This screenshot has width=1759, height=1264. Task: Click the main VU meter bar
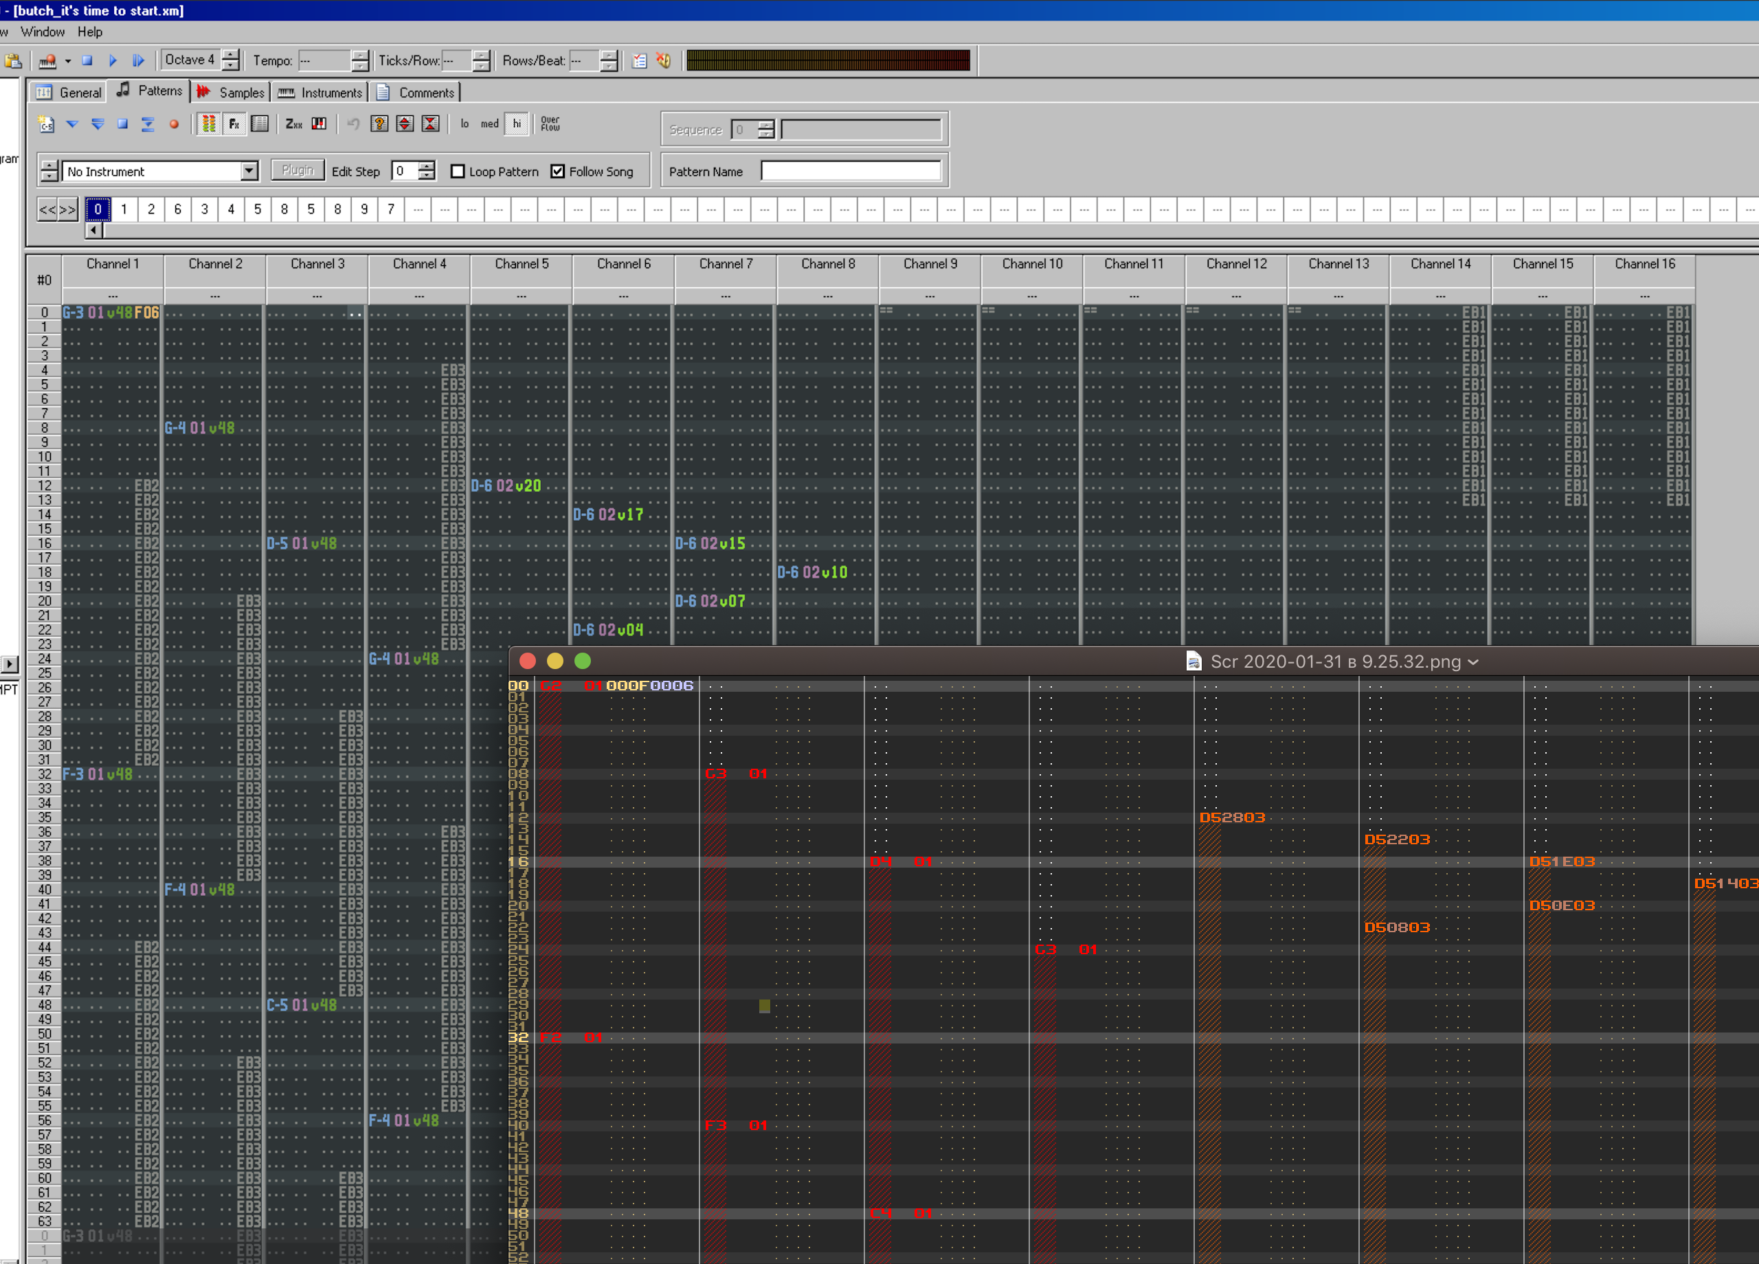click(x=827, y=60)
